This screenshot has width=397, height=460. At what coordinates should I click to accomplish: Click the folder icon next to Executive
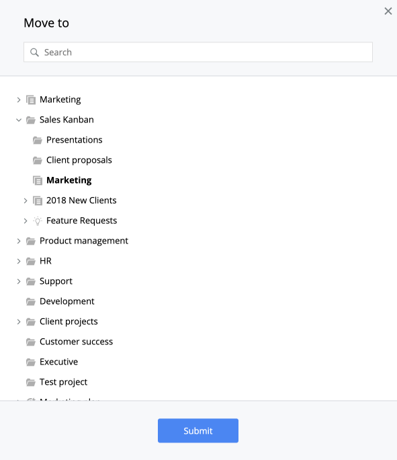(x=31, y=362)
